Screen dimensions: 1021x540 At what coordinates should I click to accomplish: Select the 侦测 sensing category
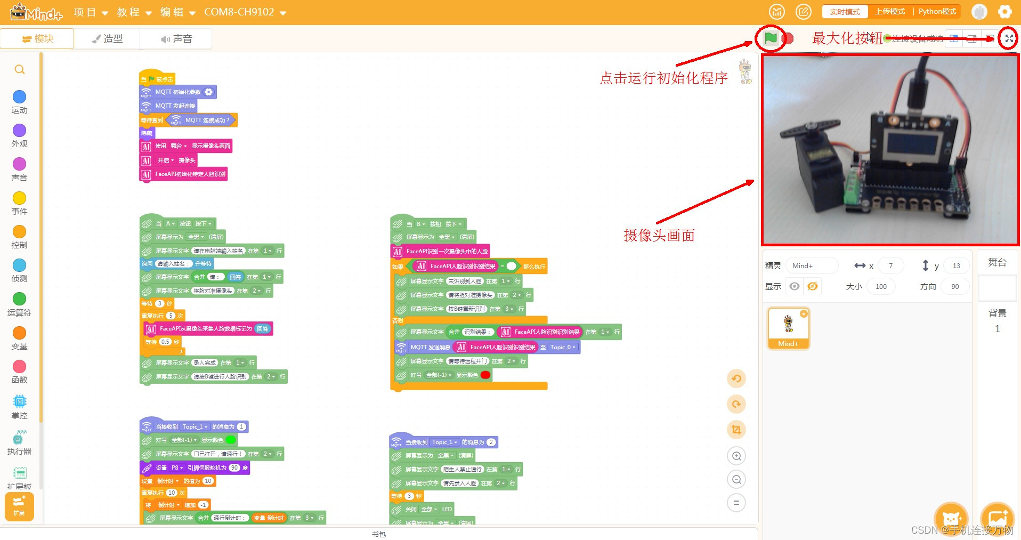click(x=19, y=271)
